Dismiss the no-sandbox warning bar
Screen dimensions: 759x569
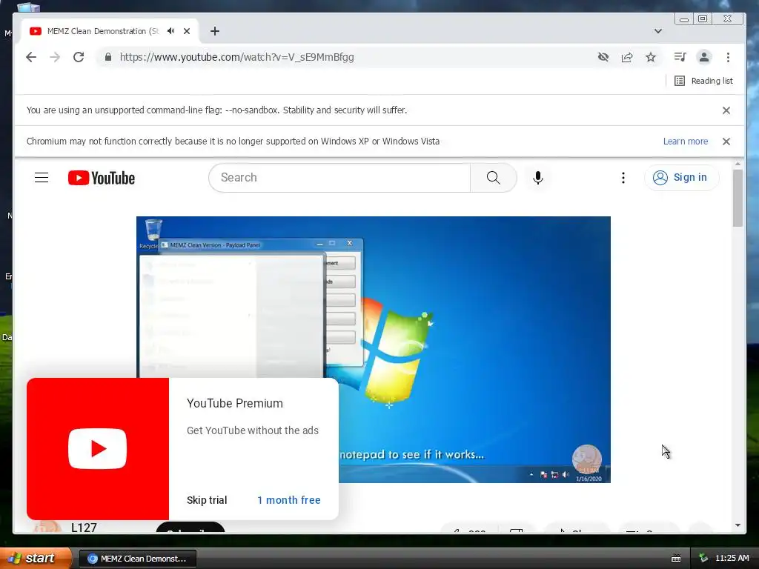pos(726,110)
